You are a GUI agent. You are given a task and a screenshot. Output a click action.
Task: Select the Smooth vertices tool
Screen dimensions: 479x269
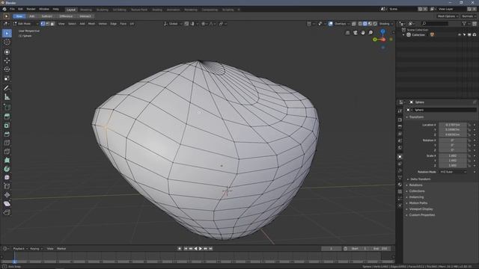[x=7, y=178]
